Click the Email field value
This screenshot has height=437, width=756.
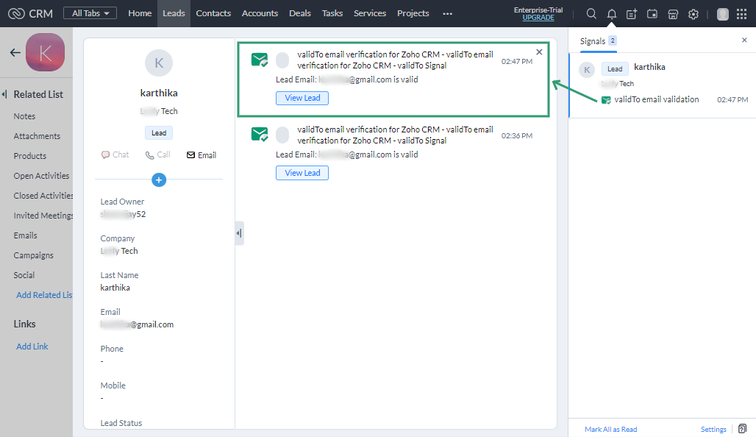(137, 324)
